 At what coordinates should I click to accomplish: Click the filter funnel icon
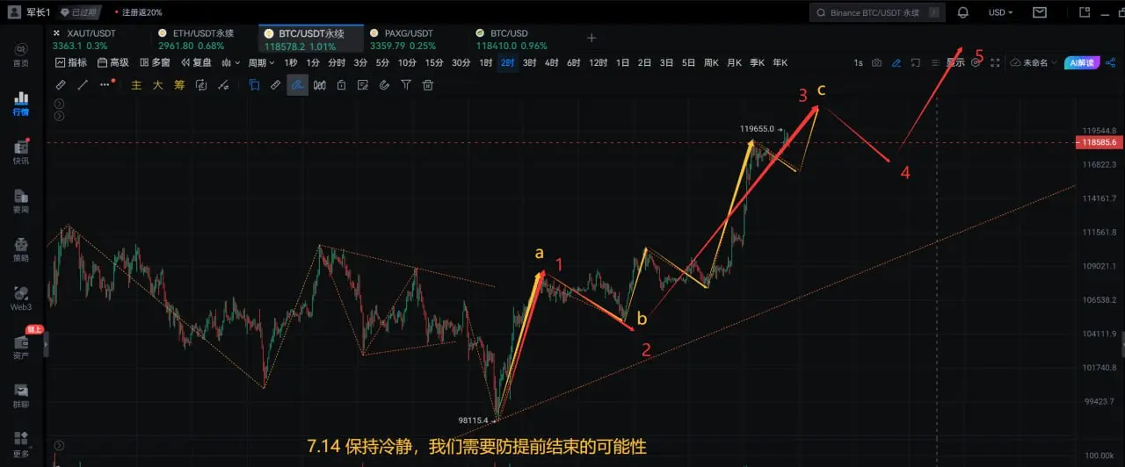(406, 85)
